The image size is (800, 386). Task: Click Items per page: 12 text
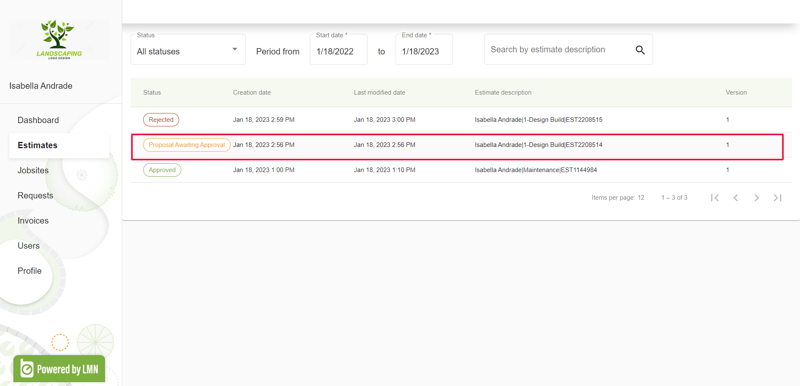(x=618, y=198)
